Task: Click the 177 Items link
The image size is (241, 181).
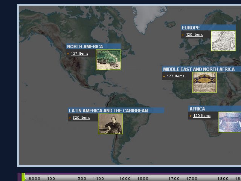Action: (175, 76)
